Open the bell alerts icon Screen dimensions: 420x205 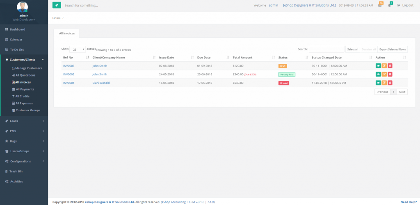tap(389, 5)
